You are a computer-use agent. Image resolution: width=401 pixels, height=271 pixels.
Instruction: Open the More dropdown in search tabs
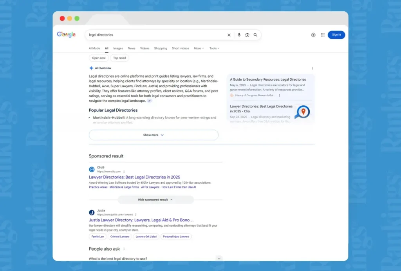[x=199, y=48]
